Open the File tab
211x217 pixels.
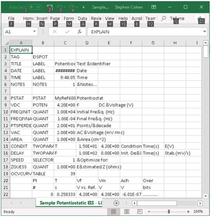click(x=11, y=19)
